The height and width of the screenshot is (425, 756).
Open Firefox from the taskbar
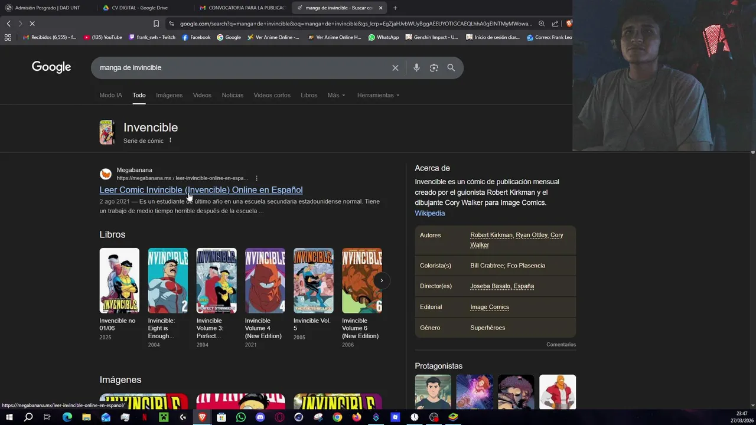(356, 417)
